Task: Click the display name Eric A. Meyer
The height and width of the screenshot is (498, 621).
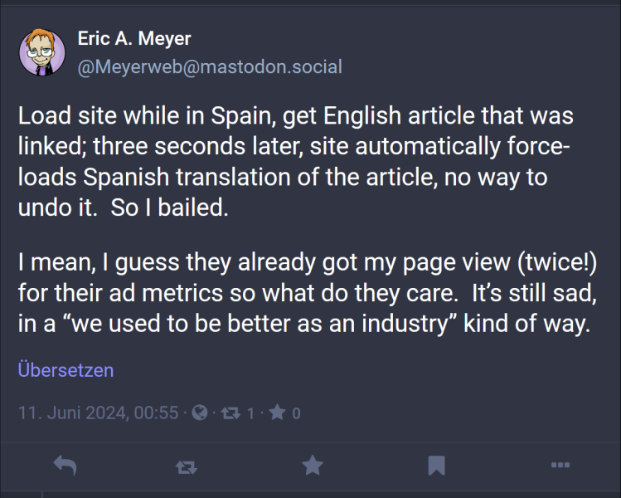Action: [134, 38]
